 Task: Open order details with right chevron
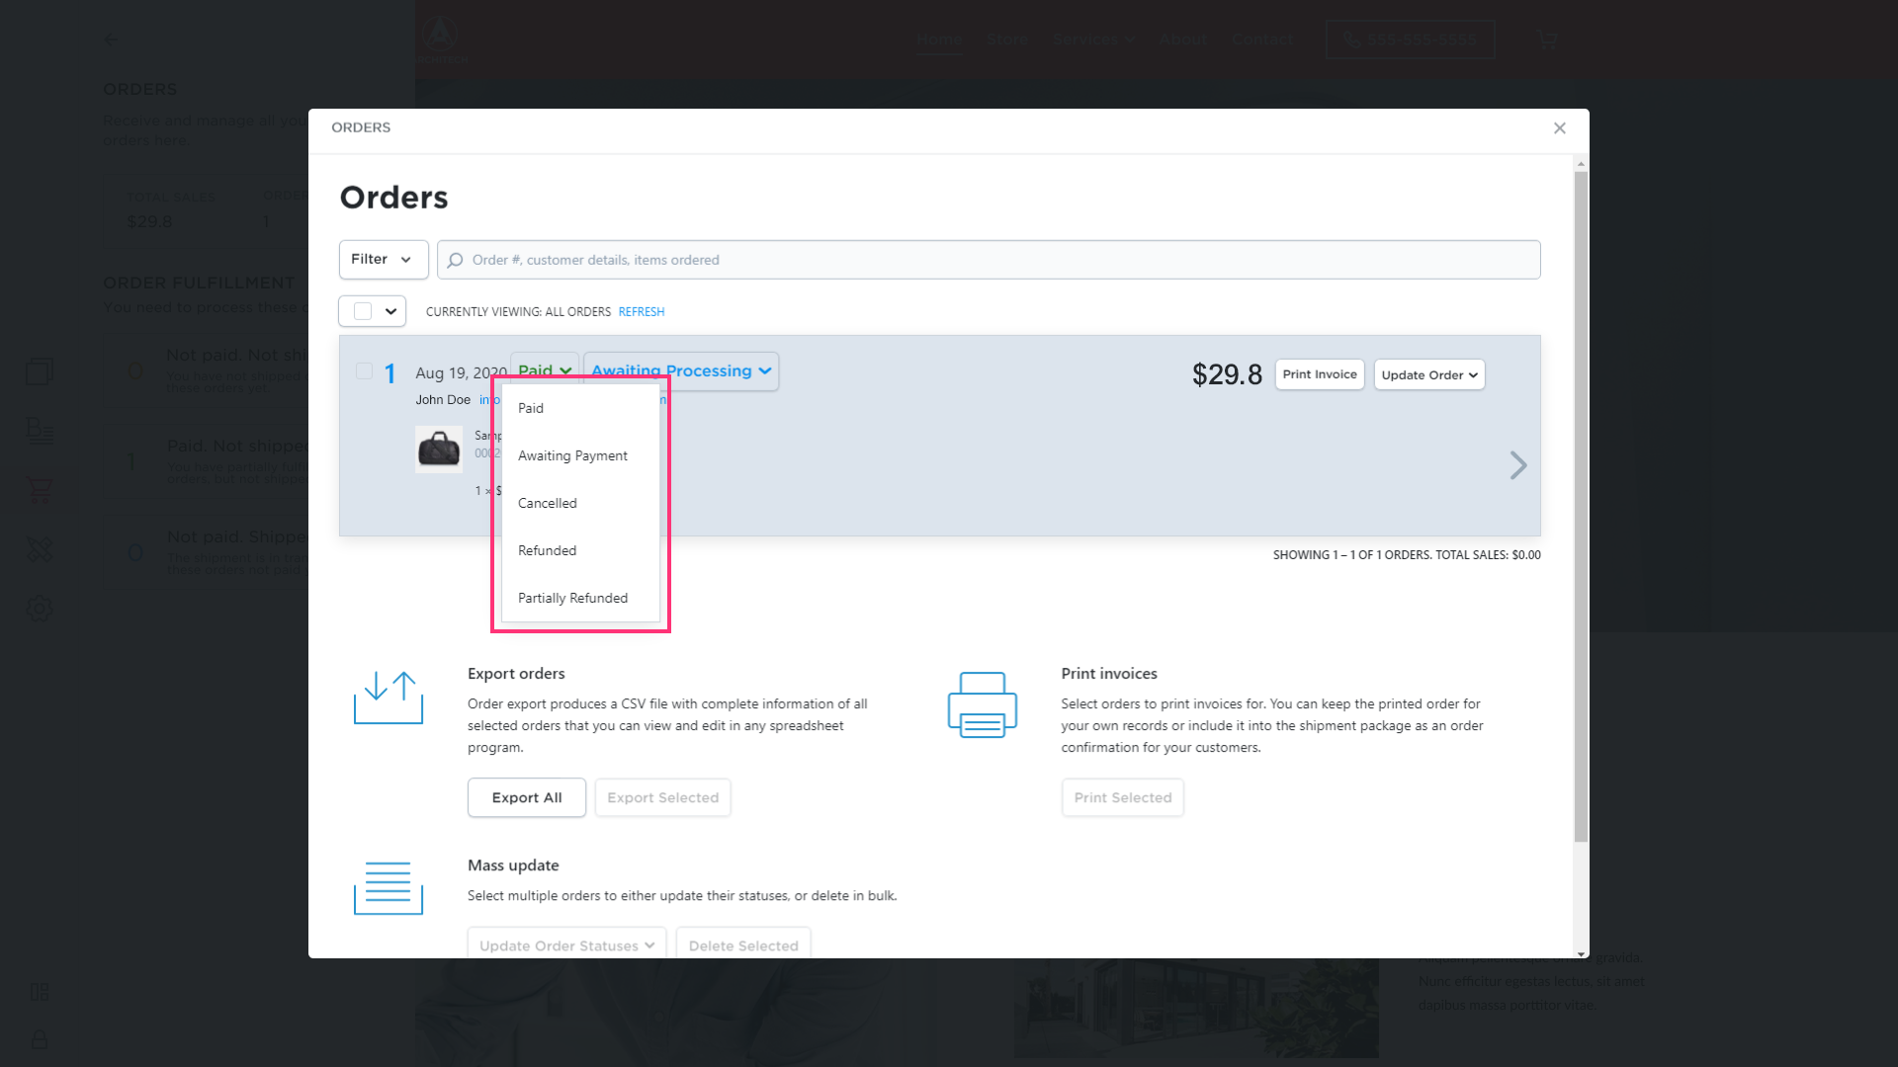1518,465
